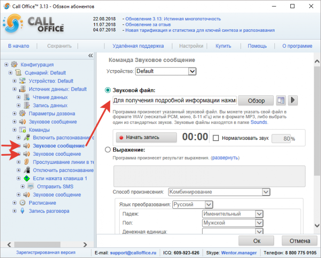Collapse the left tree panel
321x258 pixels.
pos(90,55)
